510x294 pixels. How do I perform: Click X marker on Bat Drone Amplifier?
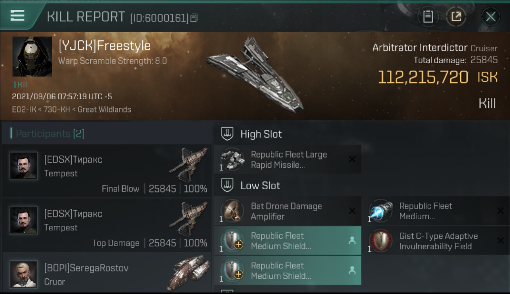pyautogui.click(x=352, y=211)
